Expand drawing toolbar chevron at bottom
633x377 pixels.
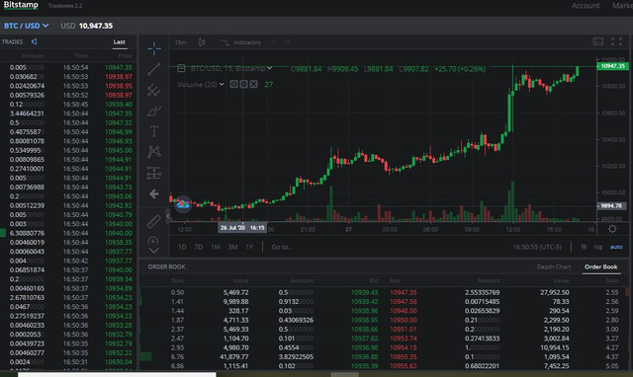[x=153, y=251]
